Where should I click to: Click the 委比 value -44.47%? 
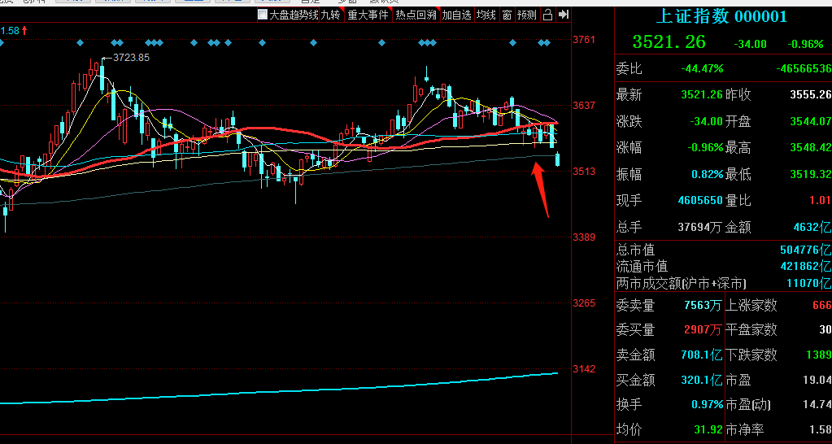pyautogui.click(x=702, y=68)
